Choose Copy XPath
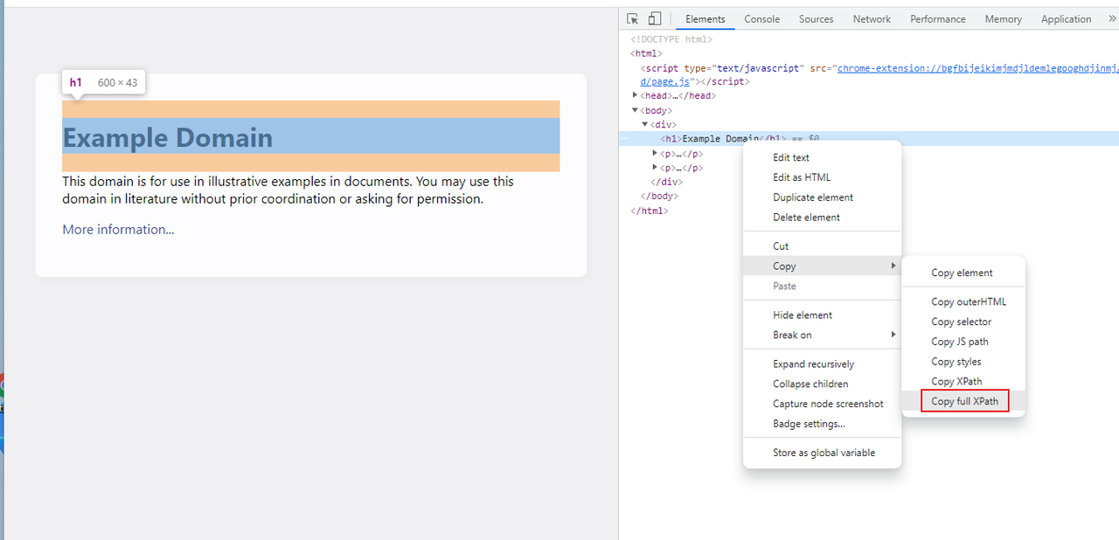Image resolution: width=1119 pixels, height=540 pixels. (963, 382)
